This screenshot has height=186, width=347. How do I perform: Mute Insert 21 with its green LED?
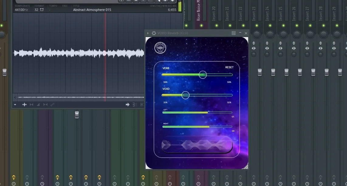pyautogui.click(x=230, y=25)
